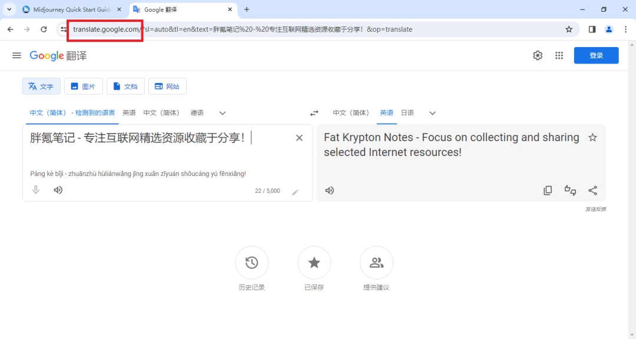Screen dimensions: 636x339
Task: Select 英语 as target language
Action: click(x=386, y=113)
